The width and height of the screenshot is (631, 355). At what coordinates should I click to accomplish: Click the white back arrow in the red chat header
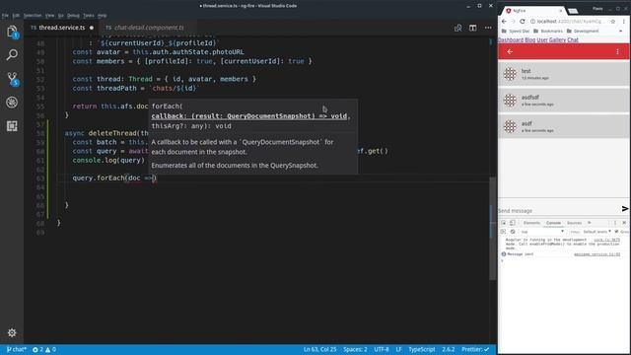(510, 51)
